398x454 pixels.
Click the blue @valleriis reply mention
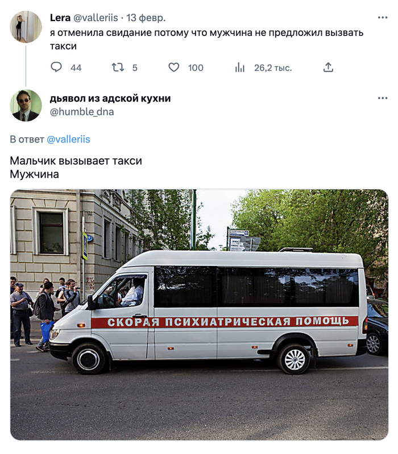click(68, 139)
